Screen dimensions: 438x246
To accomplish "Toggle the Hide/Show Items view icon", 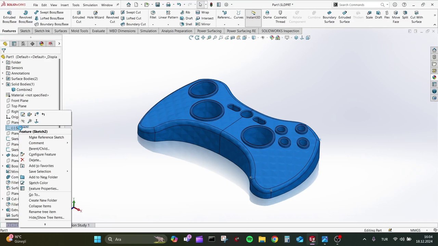I will tap(263, 38).
